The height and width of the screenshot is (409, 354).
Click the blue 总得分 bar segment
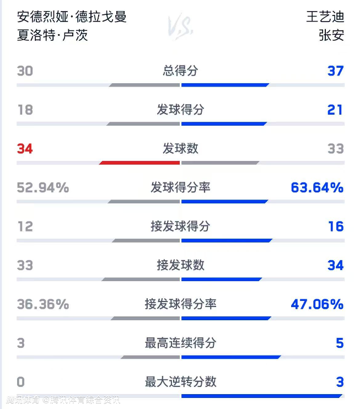pyautogui.click(x=224, y=85)
